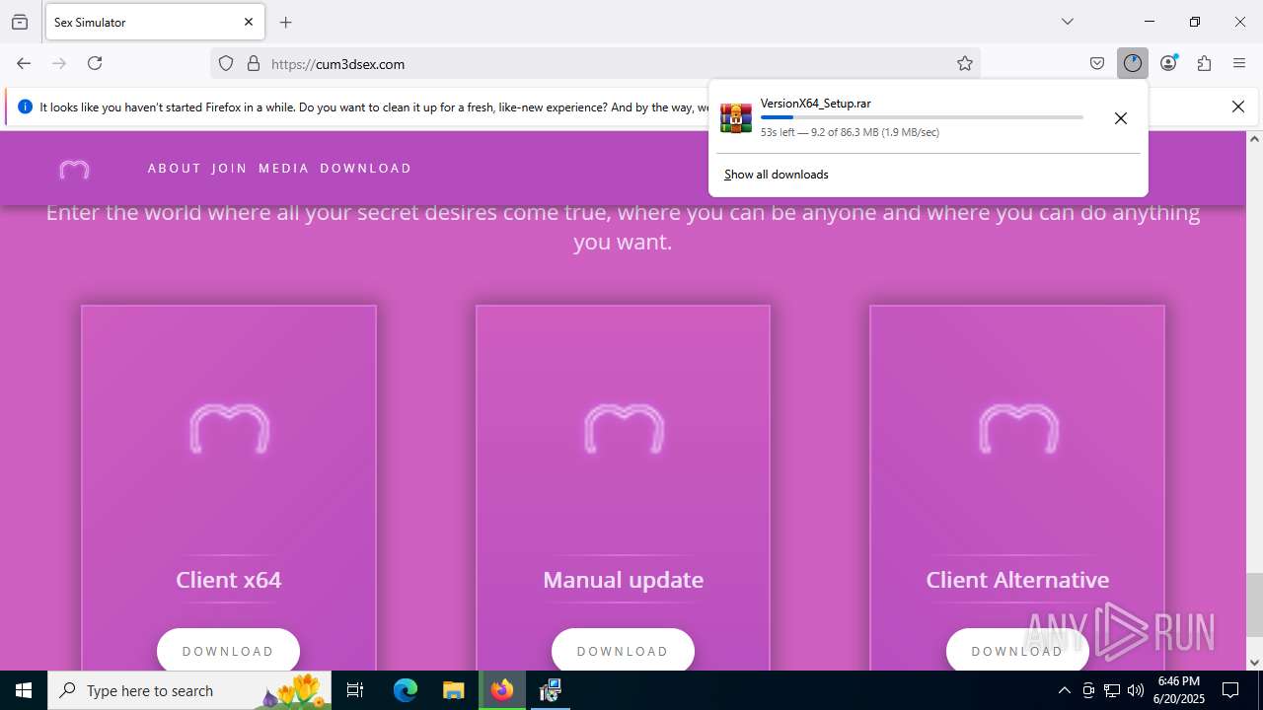View site security padlock info
This screenshot has height=710, width=1263.
[x=254, y=63]
